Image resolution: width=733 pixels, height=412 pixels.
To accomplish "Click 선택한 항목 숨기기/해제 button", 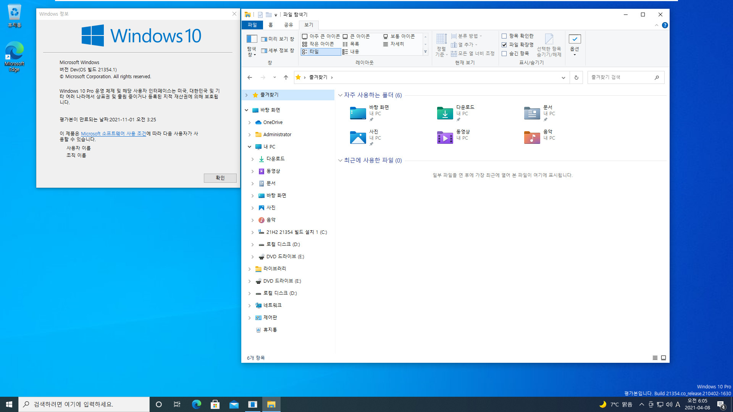I will coord(549,45).
